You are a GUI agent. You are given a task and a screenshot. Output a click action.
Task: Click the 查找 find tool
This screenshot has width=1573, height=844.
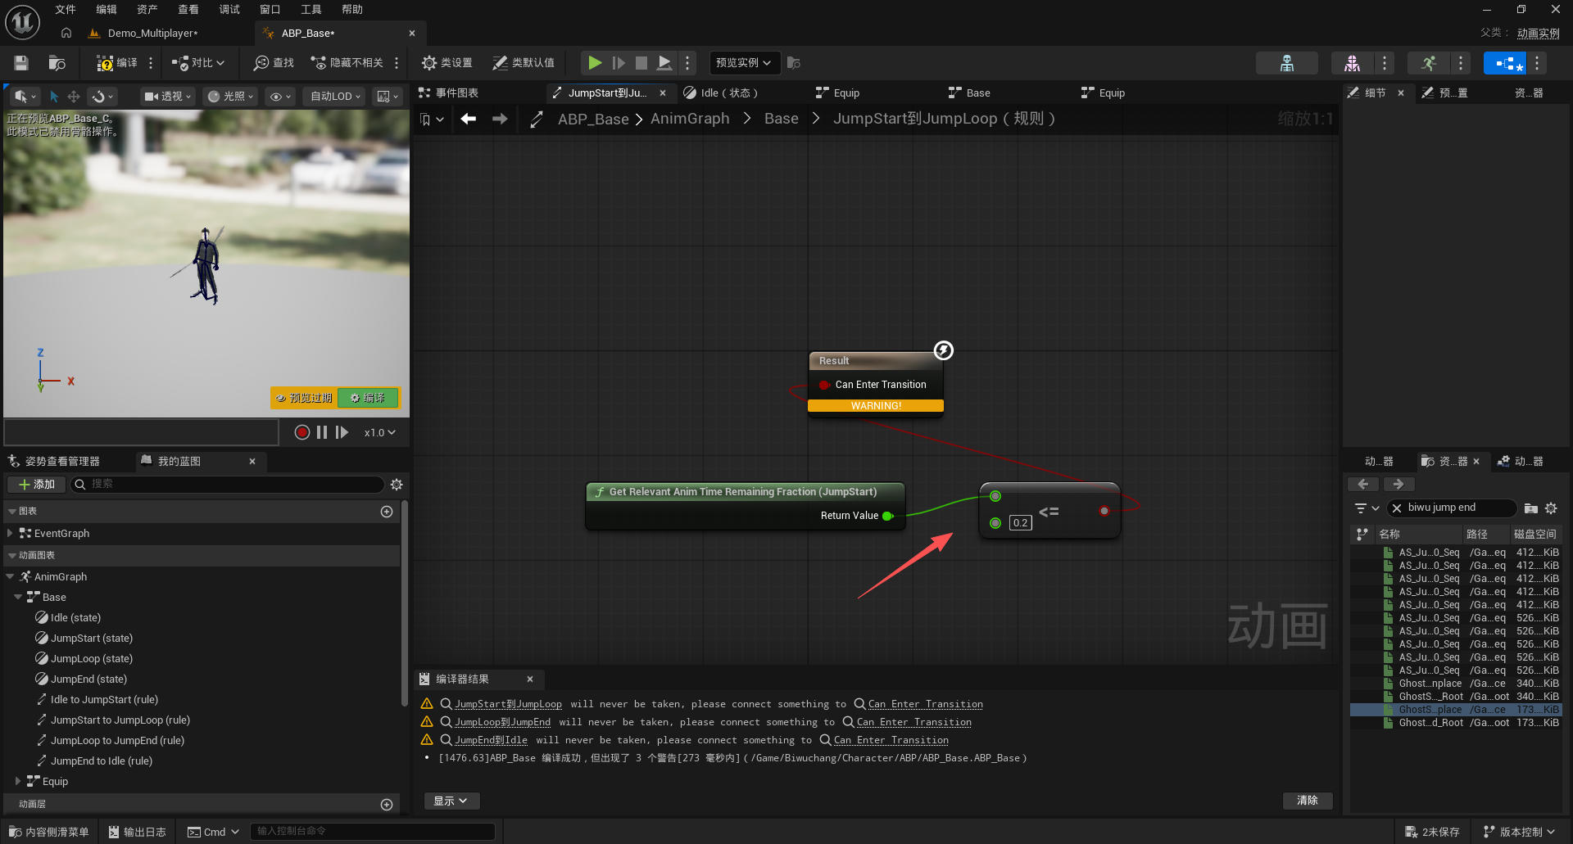(274, 63)
